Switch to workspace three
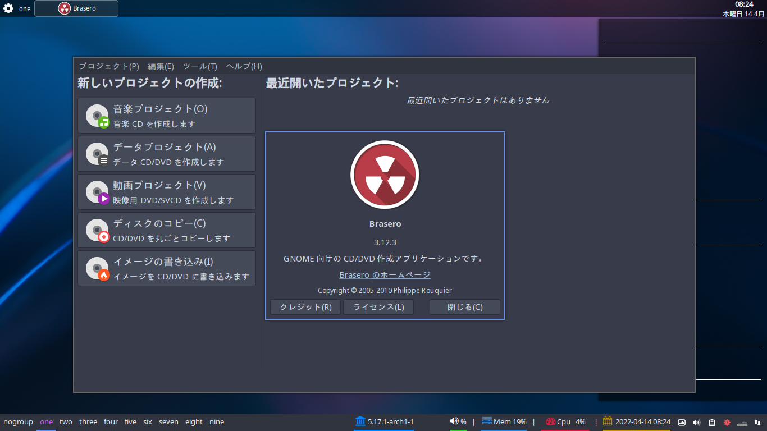The image size is (767, 431). click(x=88, y=422)
